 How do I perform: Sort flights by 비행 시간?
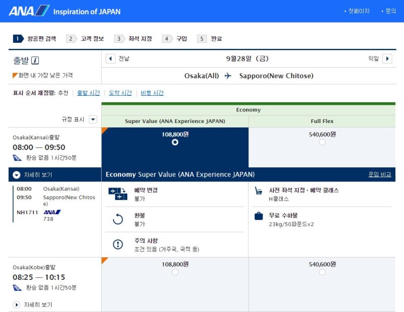coord(151,93)
